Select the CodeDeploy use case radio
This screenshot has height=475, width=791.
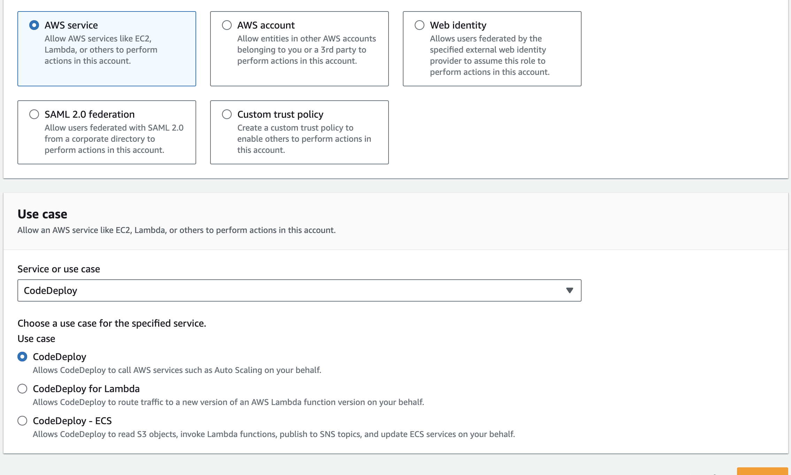(22, 357)
